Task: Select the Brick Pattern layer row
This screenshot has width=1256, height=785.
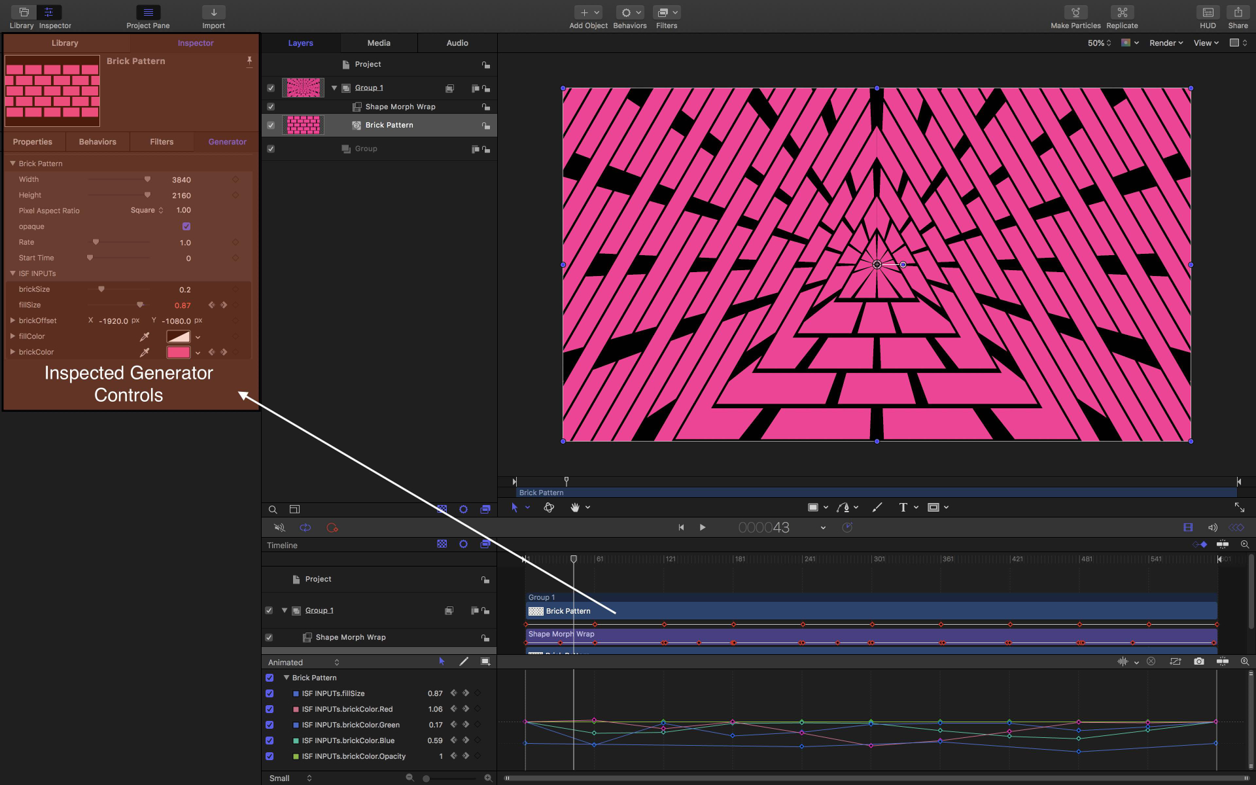Action: click(379, 125)
